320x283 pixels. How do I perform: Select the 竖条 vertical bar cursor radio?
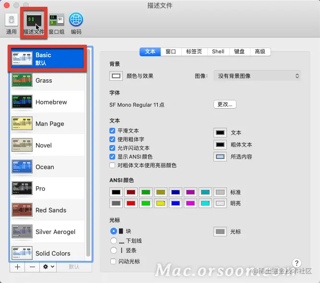click(x=114, y=250)
